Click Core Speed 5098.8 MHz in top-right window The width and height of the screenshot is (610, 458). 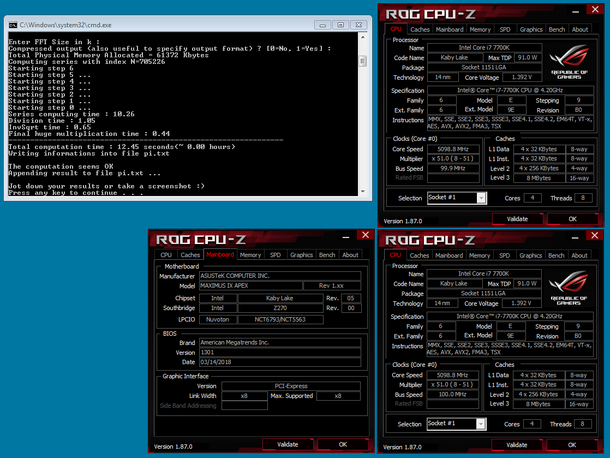(x=453, y=149)
